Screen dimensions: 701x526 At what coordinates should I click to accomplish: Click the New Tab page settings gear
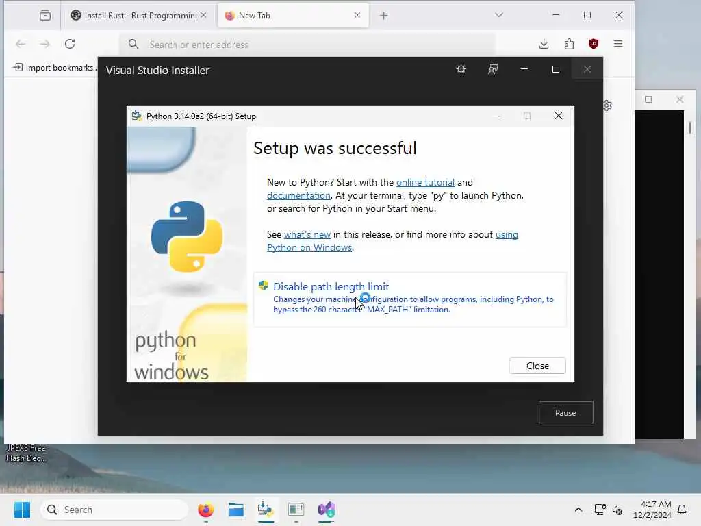[607, 105]
